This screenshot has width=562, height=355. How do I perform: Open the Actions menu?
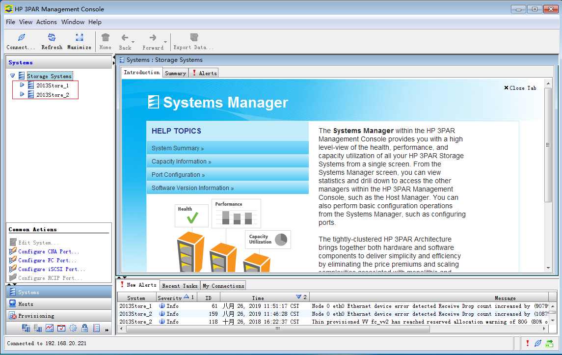[47, 22]
